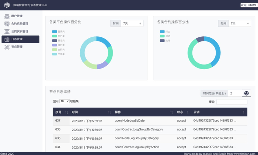The height and width of the screenshot is (155, 258).
Task: Toggle 登录类 legend color swatch
Action: pyautogui.click(x=55, y=32)
